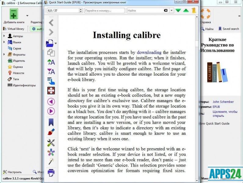Open viewer preferences wrench icon
Viewport: 243px width, 183px height.
[51, 143]
